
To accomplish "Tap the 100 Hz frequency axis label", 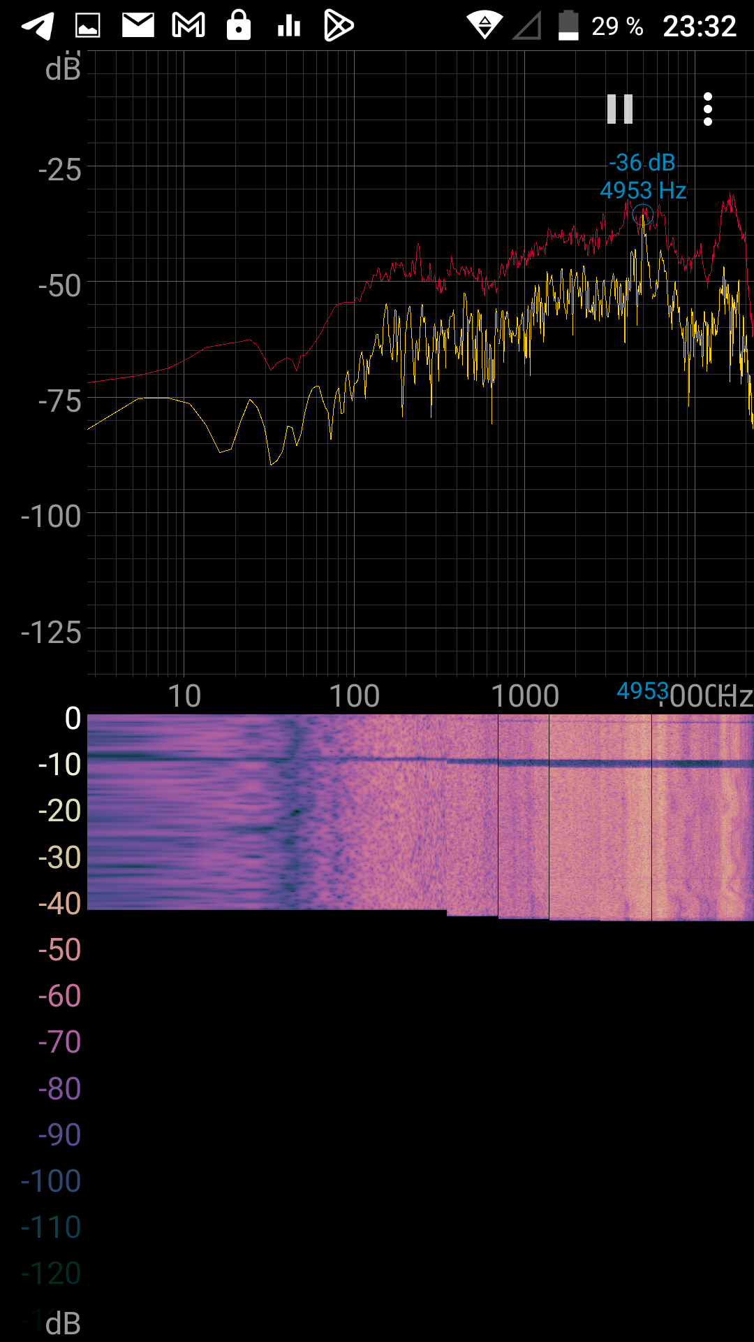I will click(x=355, y=696).
